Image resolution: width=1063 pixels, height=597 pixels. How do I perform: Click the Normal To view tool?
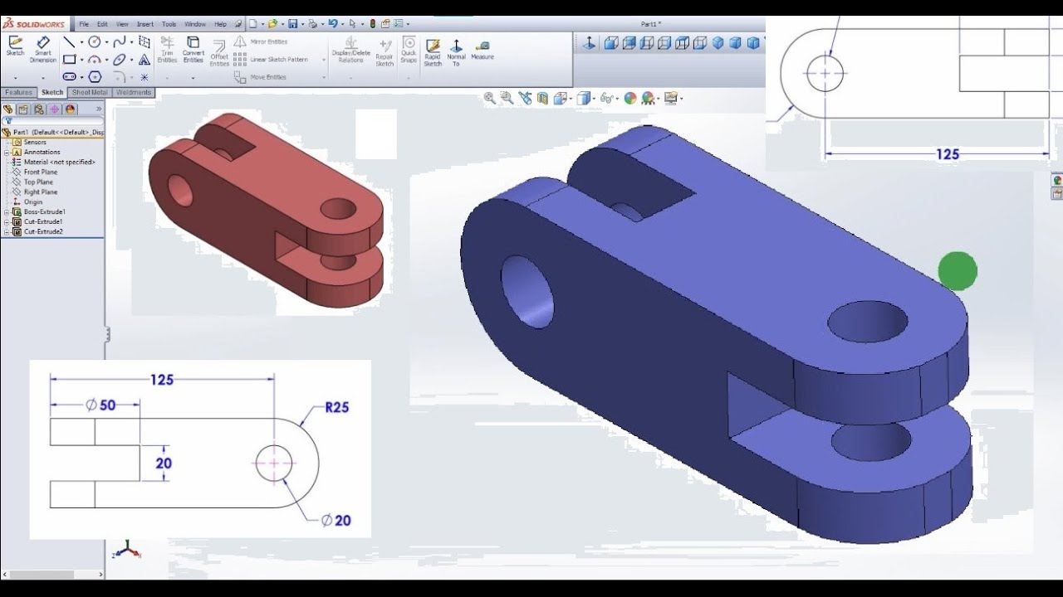pyautogui.click(x=456, y=52)
